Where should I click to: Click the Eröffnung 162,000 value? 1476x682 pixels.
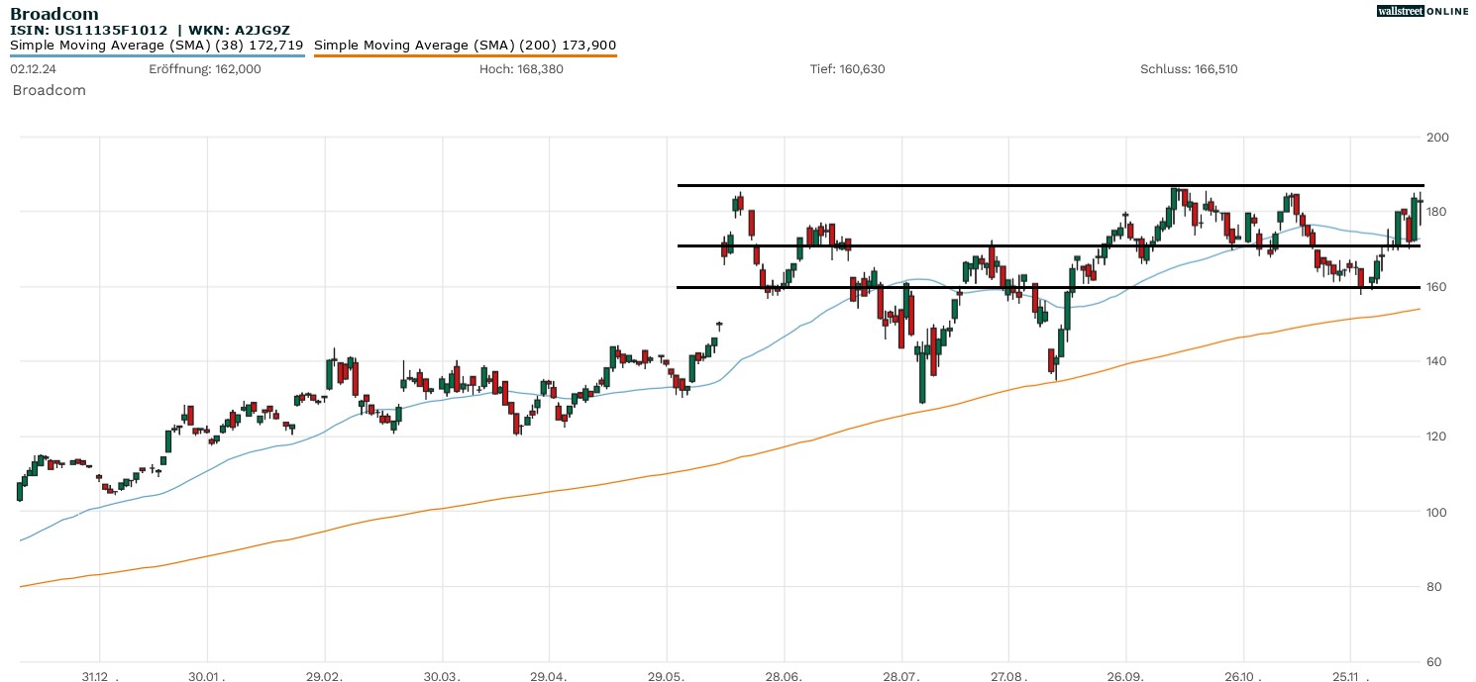click(205, 69)
